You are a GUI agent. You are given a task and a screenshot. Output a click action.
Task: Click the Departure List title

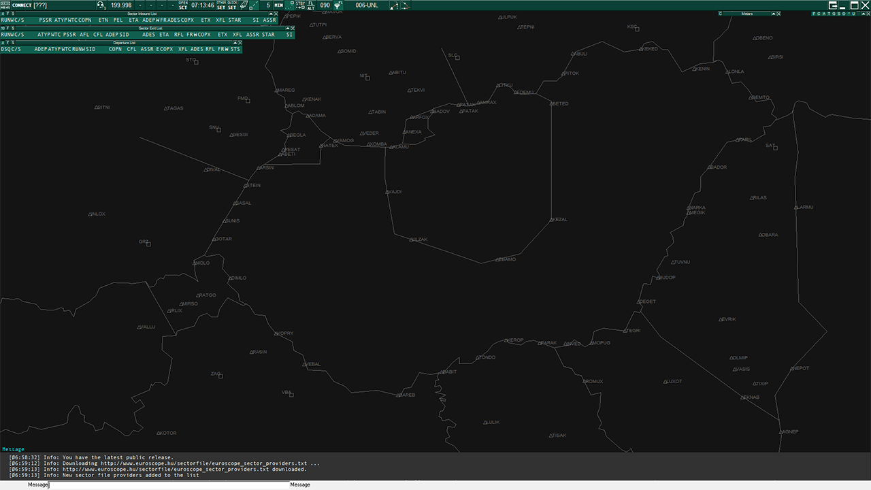[x=125, y=42]
